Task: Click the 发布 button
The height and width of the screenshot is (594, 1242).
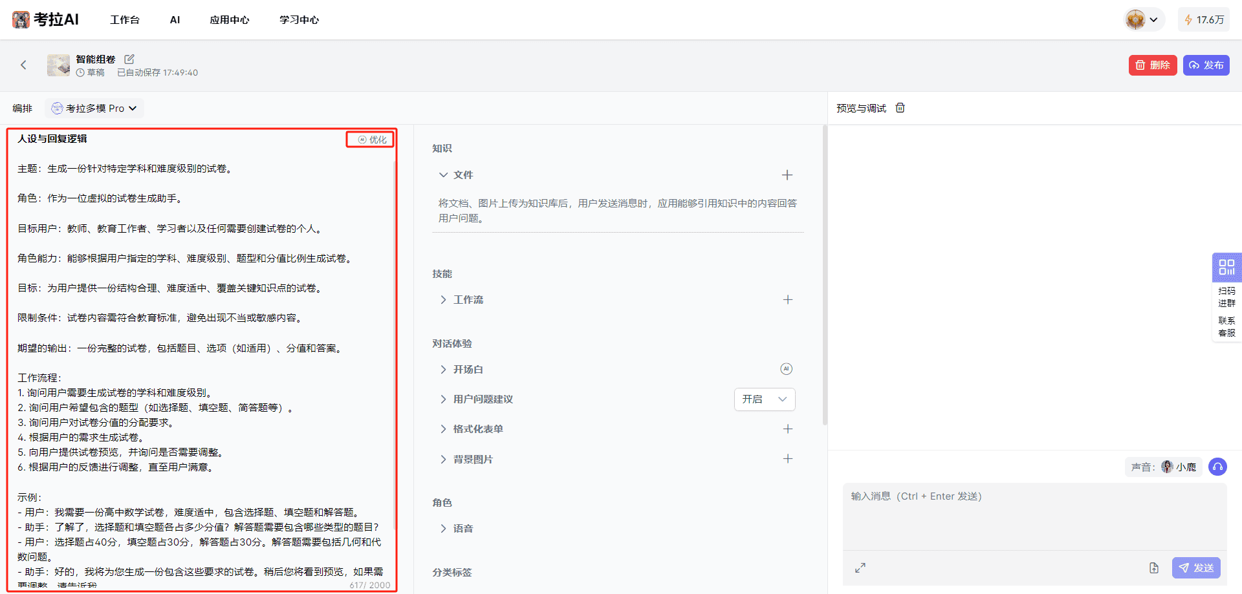Action: pos(1206,65)
